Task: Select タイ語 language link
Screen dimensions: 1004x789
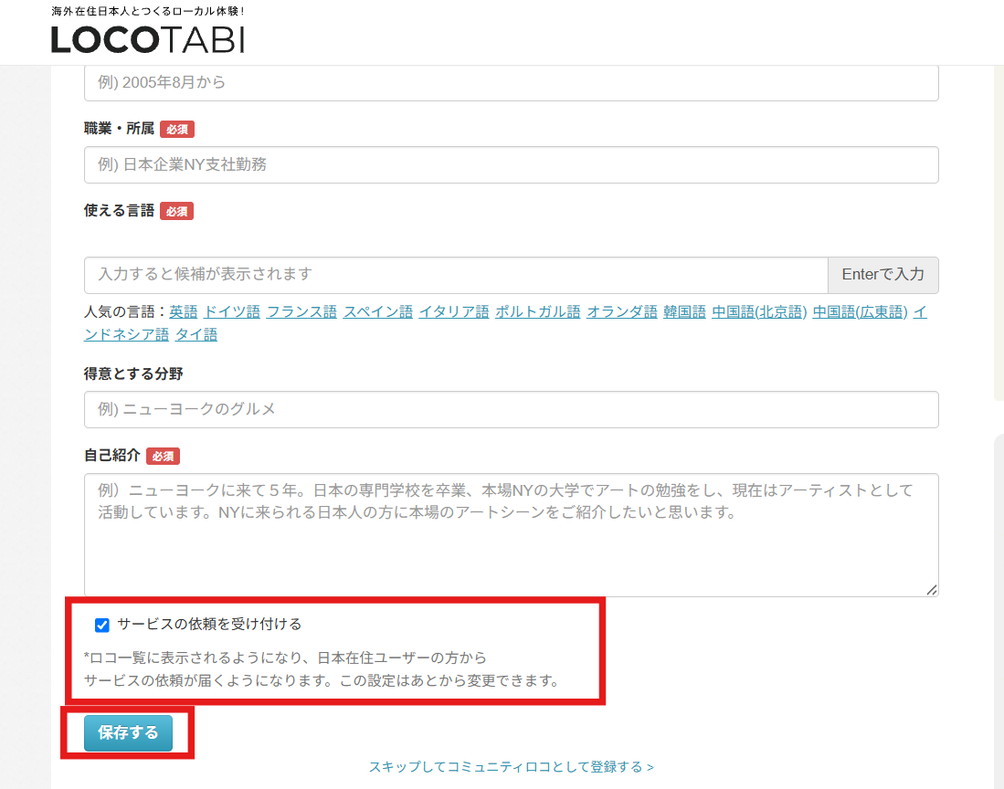Action: 196,334
